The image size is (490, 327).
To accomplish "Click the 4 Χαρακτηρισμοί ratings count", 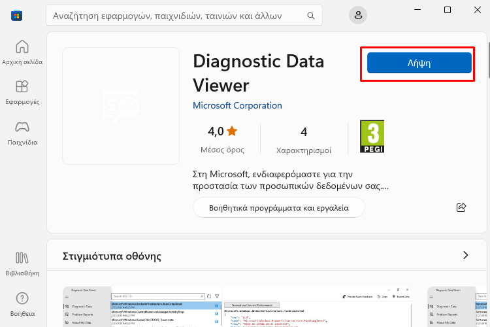I will pyautogui.click(x=304, y=140).
